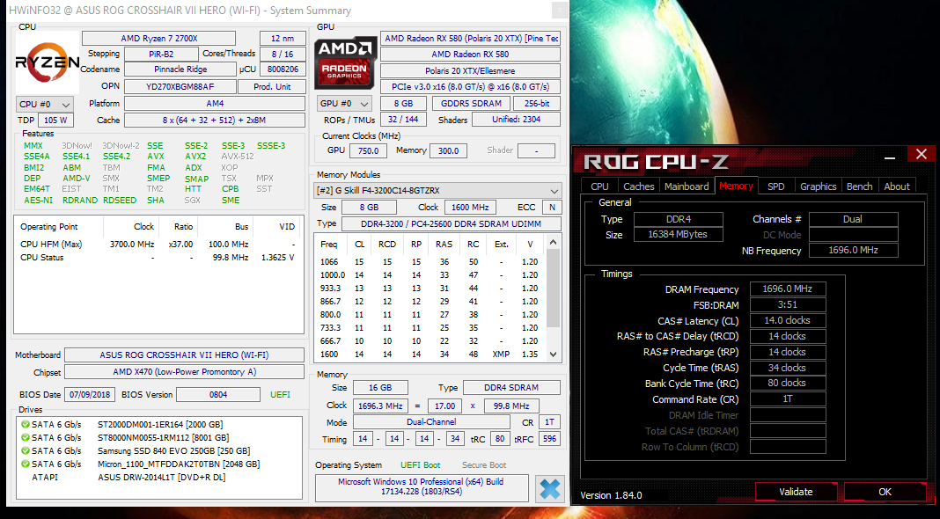Image resolution: width=940 pixels, height=519 pixels.
Task: Open the Caches tab in CPU-Z
Action: (x=638, y=186)
